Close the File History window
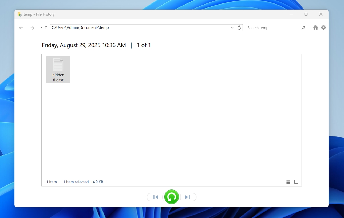 pos(321,14)
